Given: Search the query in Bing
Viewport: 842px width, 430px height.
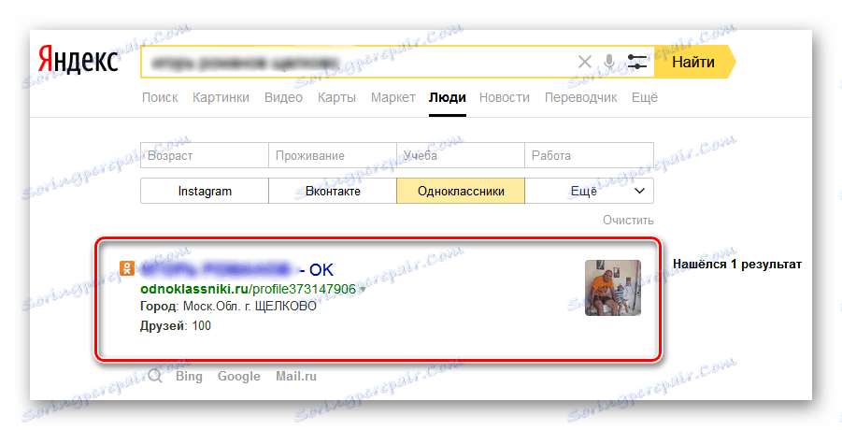Looking at the screenshot, I should pyautogui.click(x=189, y=377).
